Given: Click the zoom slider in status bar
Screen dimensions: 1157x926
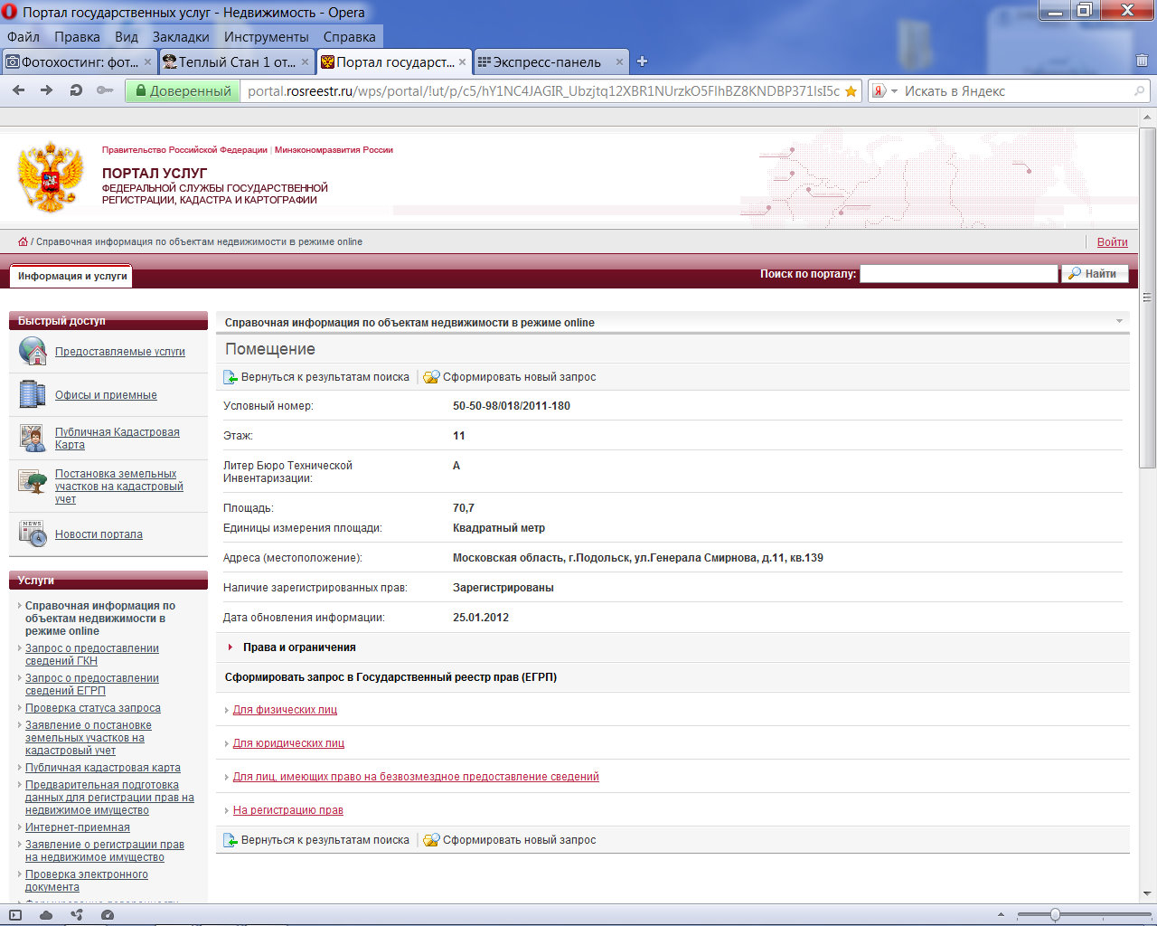Looking at the screenshot, I should coord(1055,915).
